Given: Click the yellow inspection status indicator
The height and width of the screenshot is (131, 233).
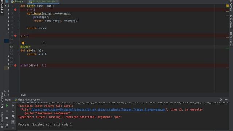Looking at the screenshot, I should pyautogui.click(x=227, y=5).
